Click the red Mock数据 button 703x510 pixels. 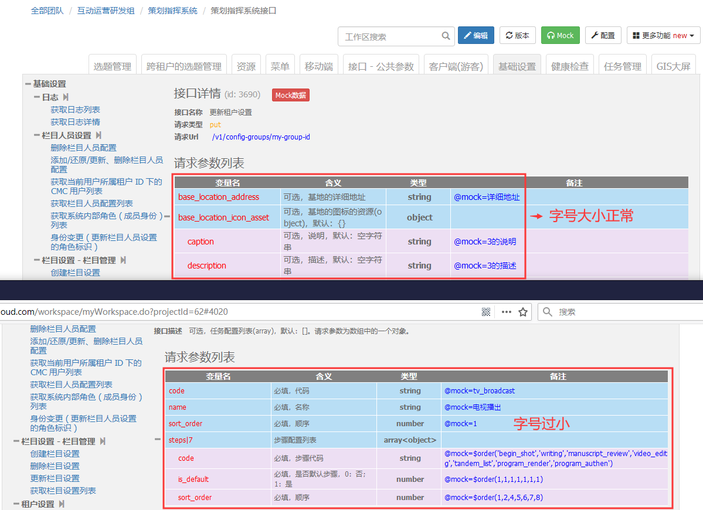coord(290,95)
